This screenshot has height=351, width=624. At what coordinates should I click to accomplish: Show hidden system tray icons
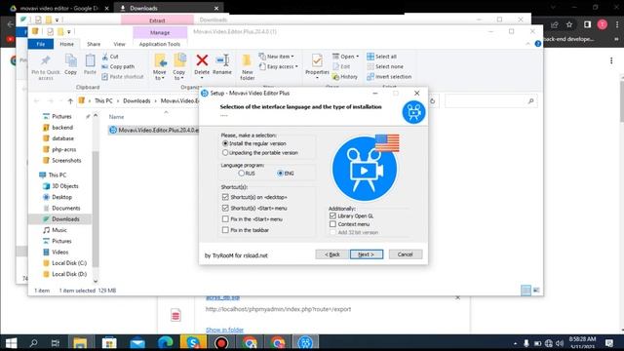pos(516,343)
